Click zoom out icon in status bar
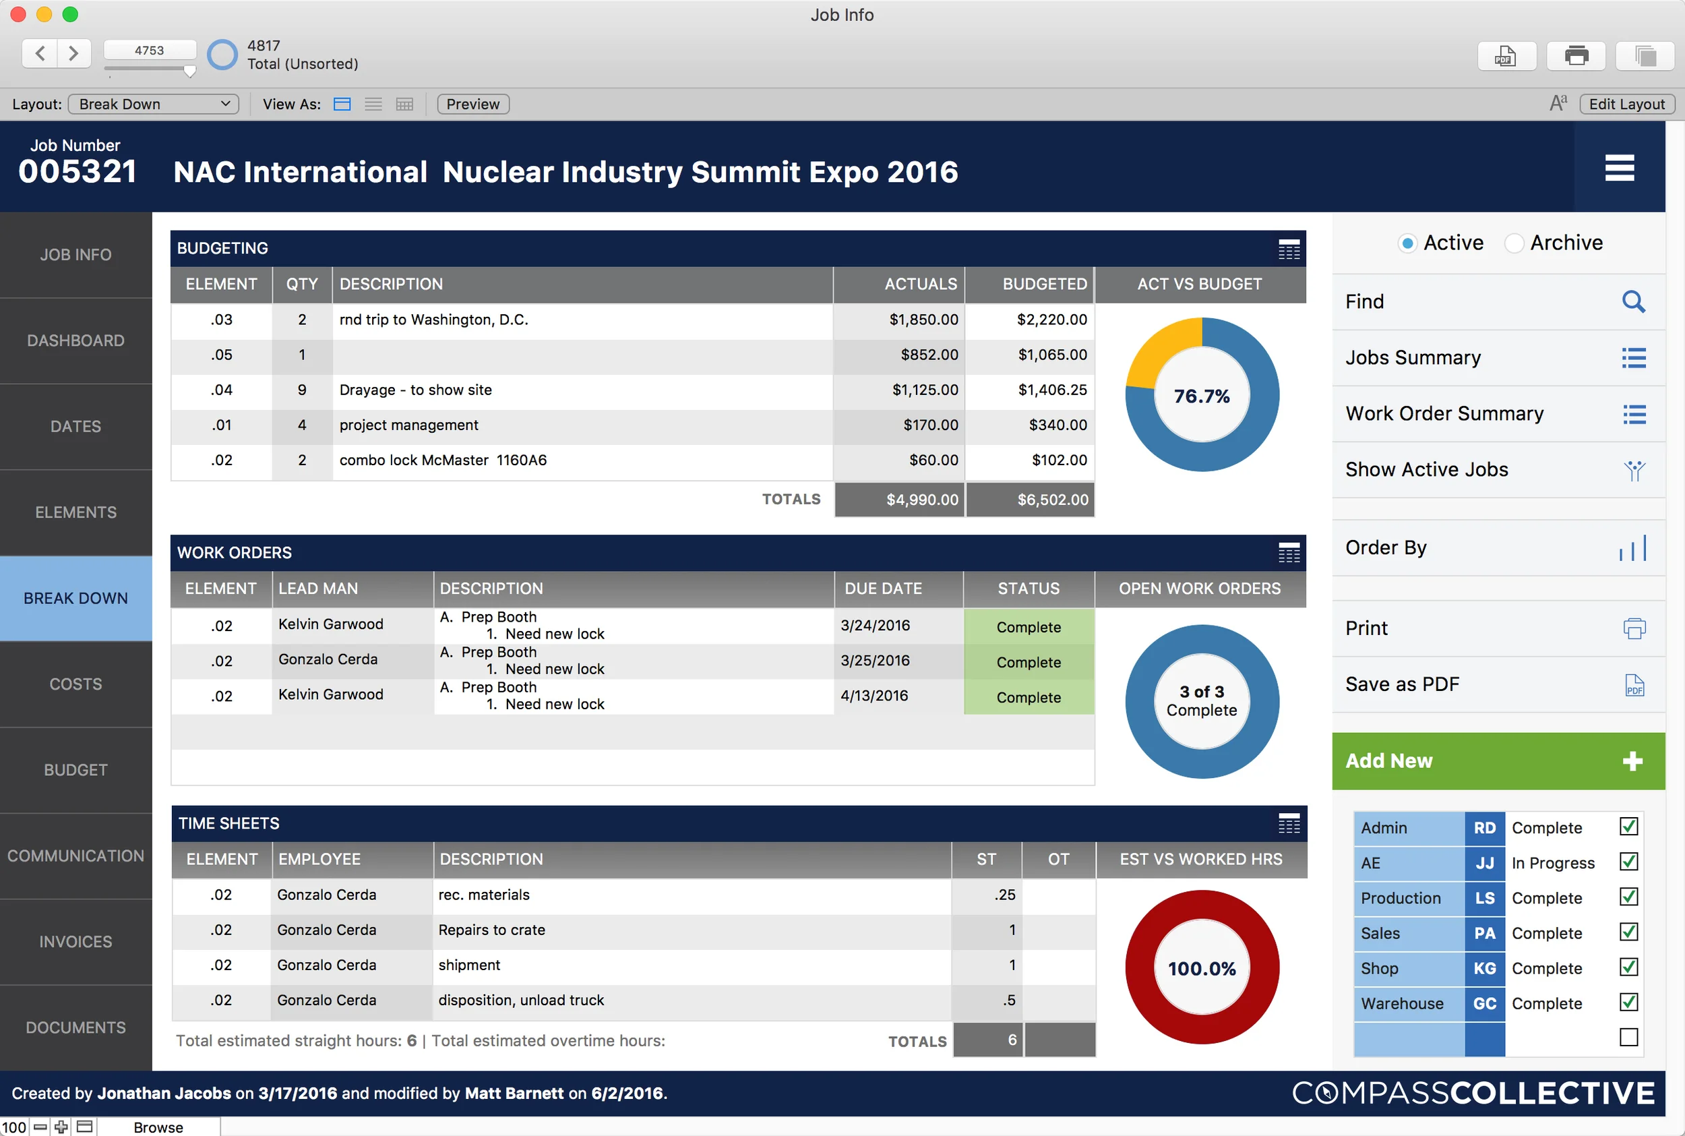 [40, 1127]
